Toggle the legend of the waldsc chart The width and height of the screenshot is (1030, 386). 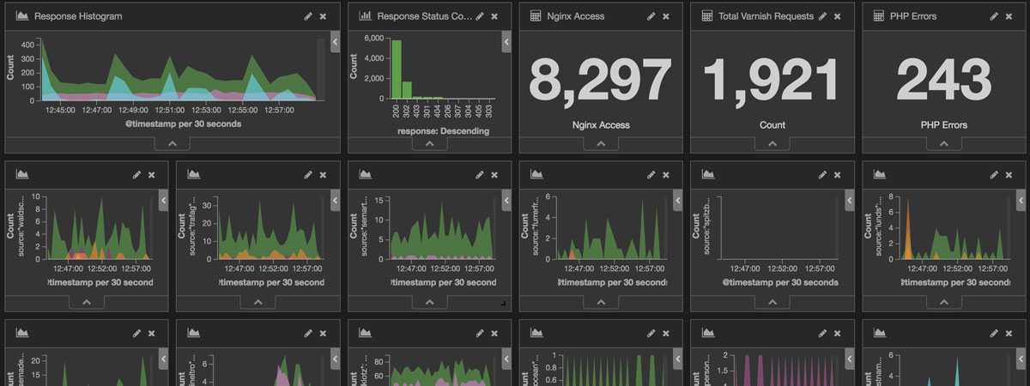(x=164, y=200)
